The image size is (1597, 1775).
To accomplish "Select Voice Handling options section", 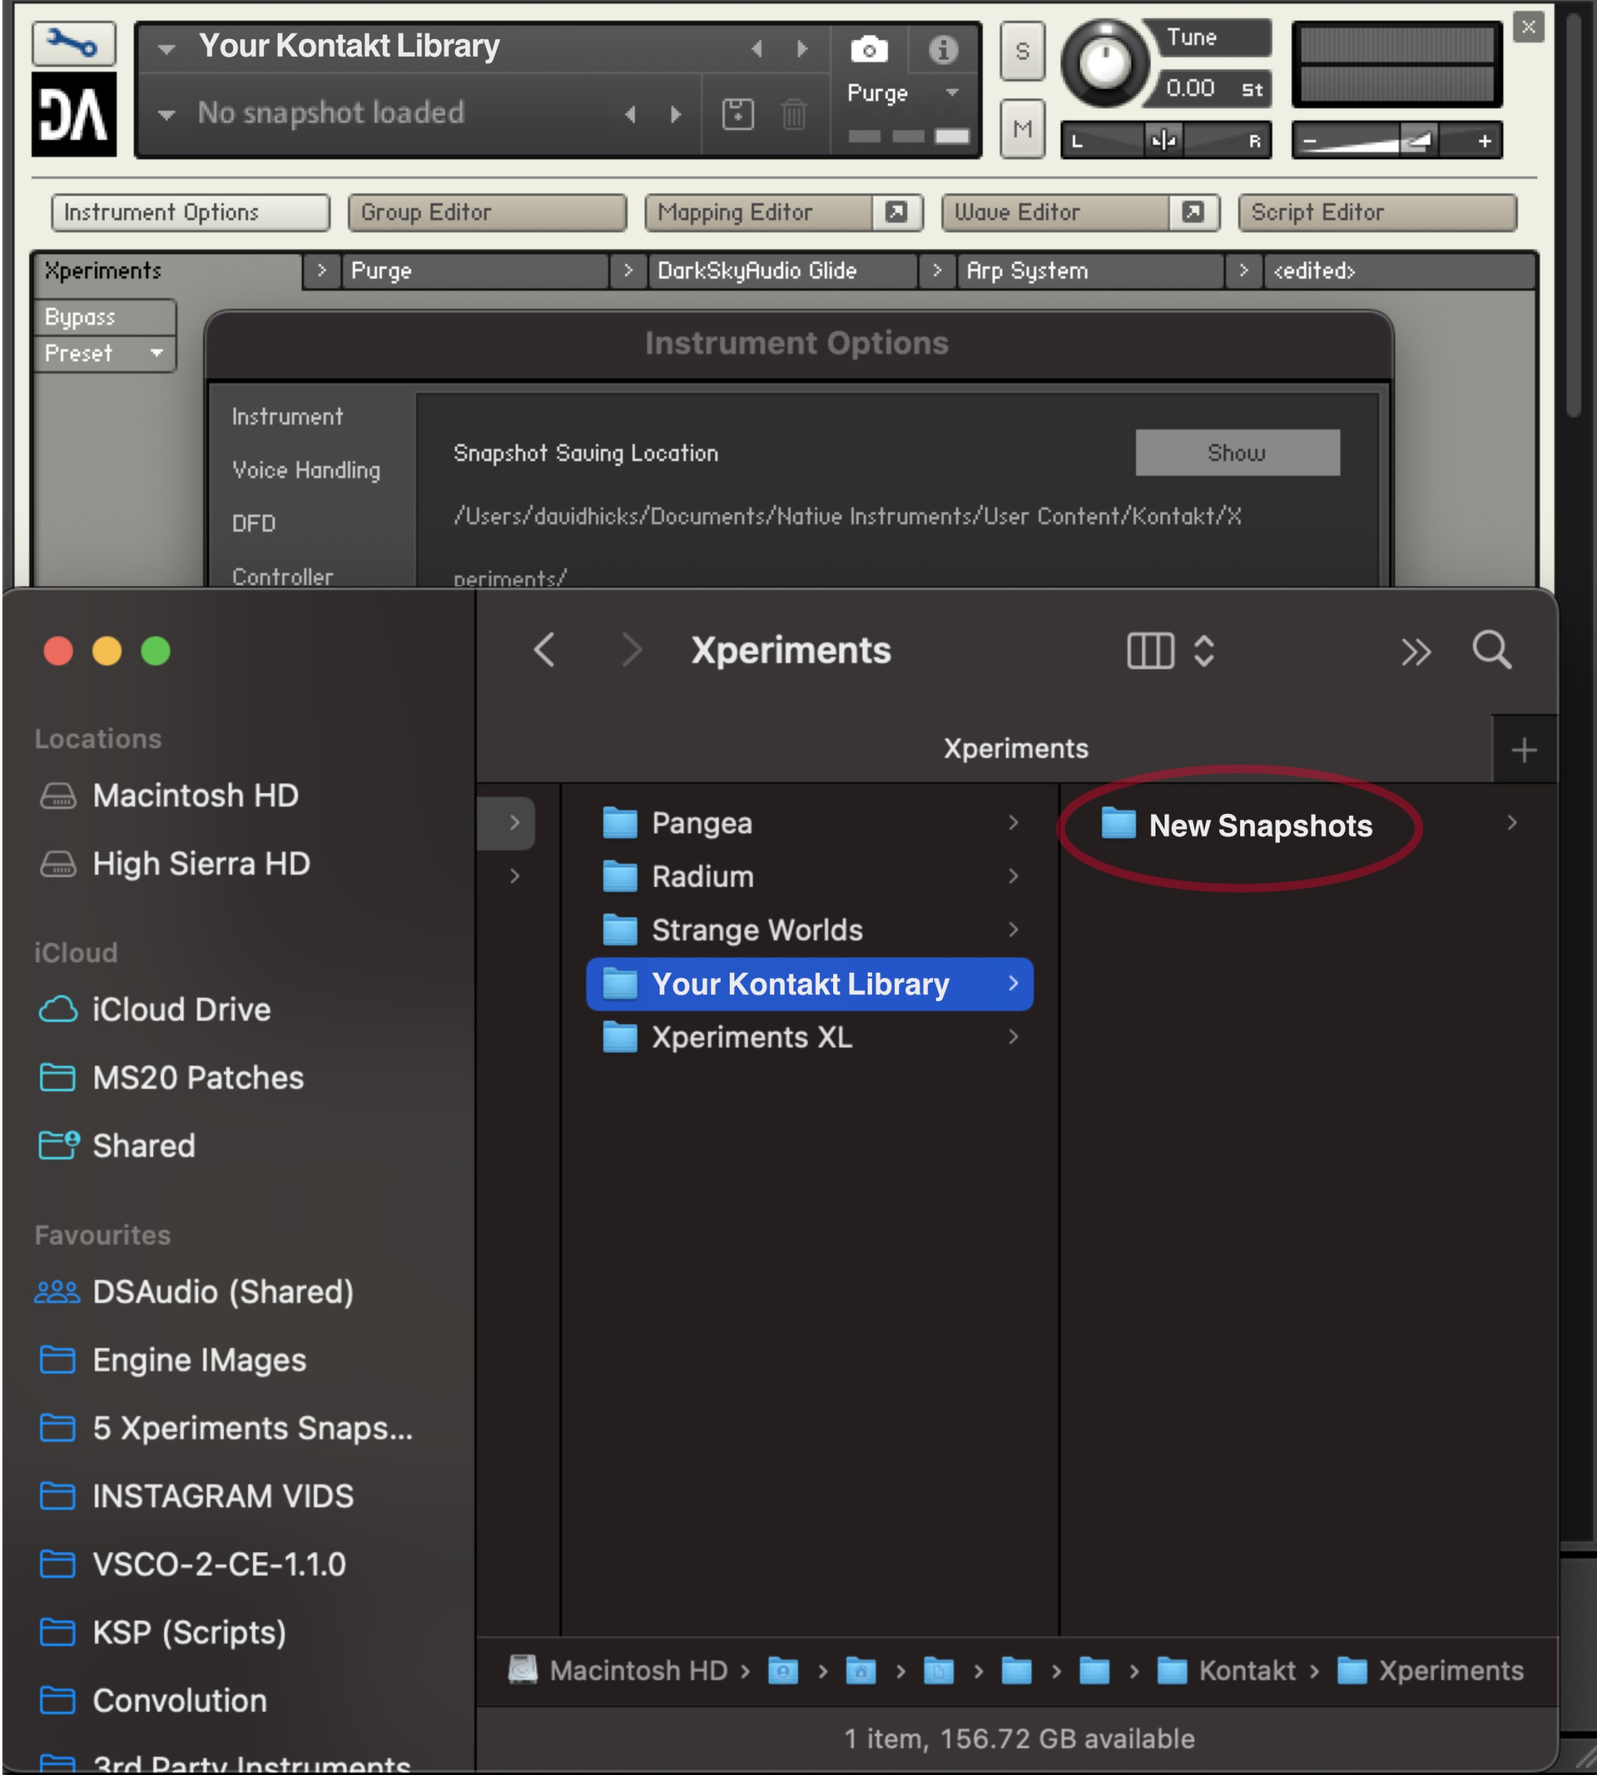I will click(306, 471).
